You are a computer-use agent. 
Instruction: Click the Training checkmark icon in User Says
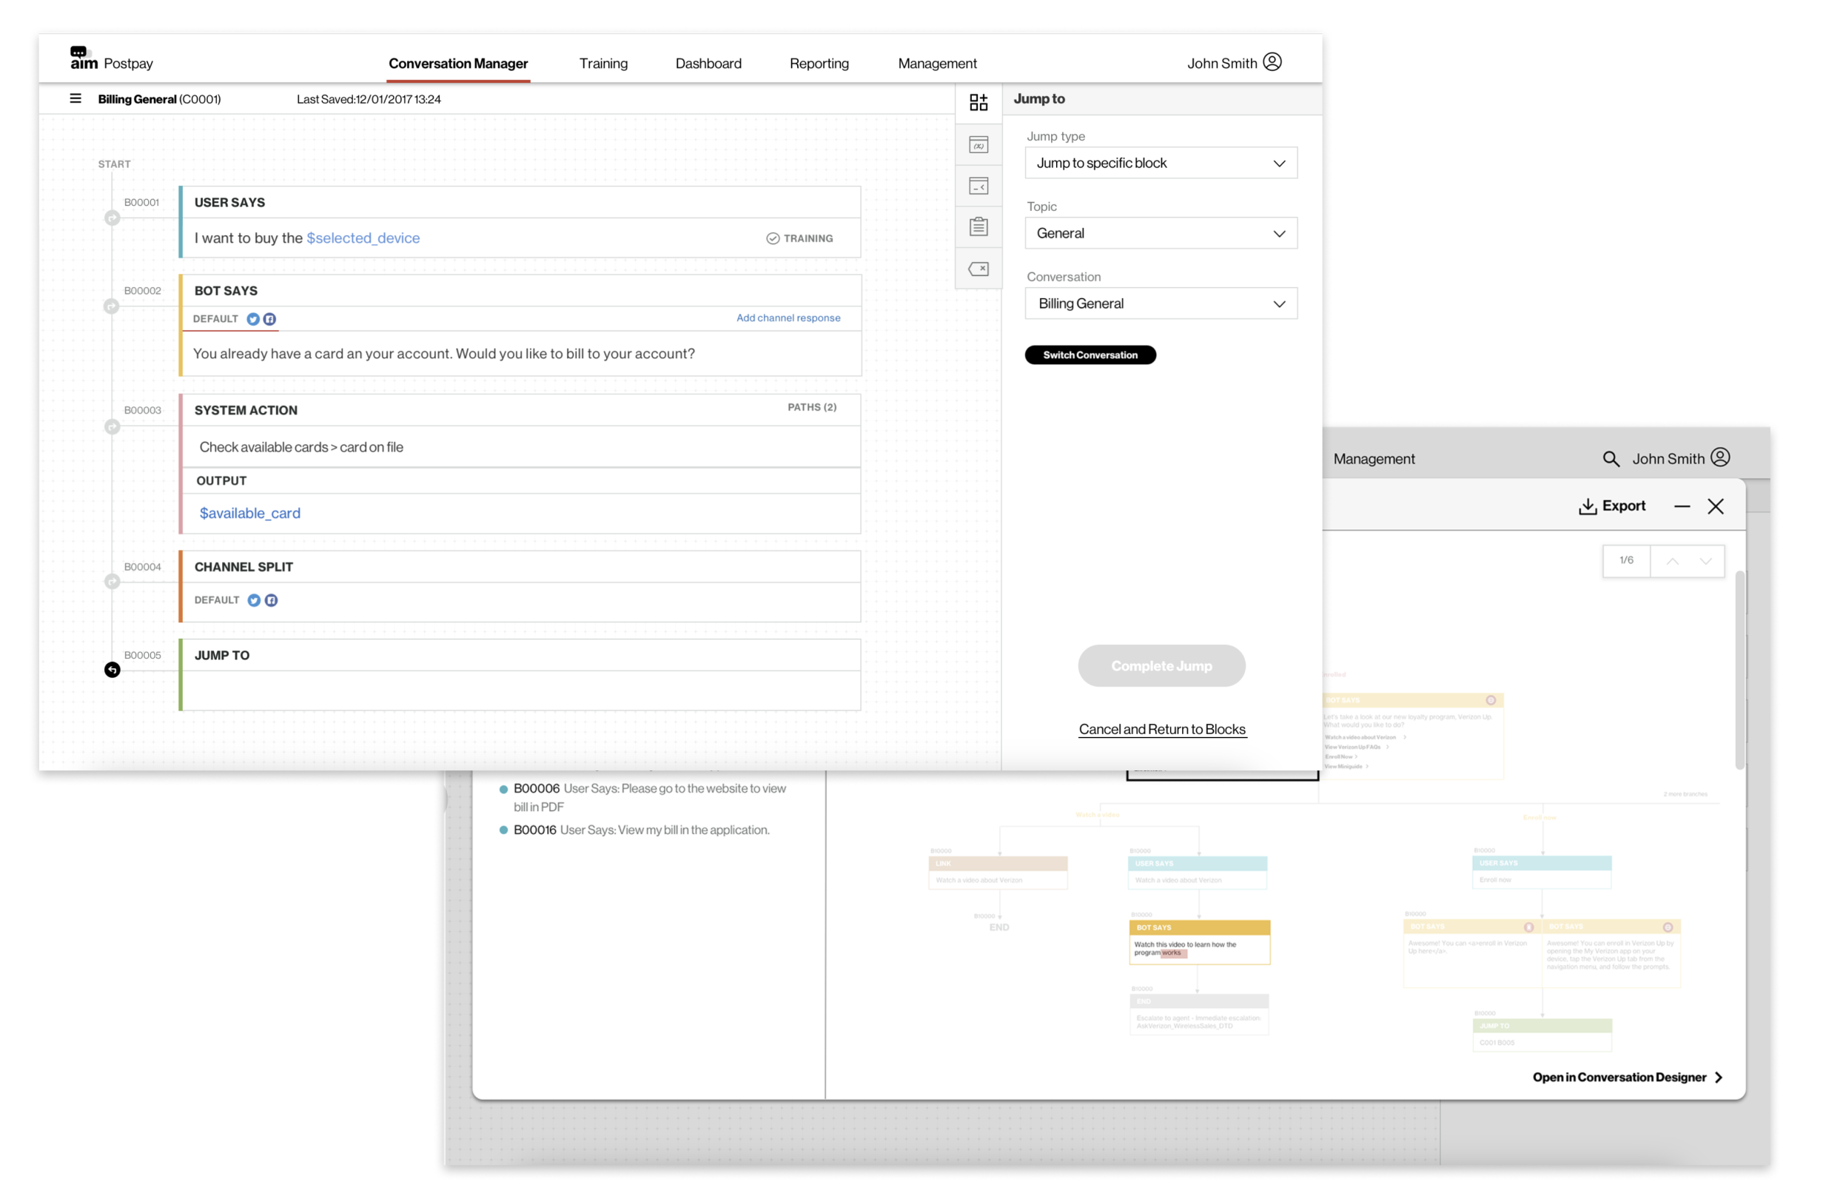[773, 238]
